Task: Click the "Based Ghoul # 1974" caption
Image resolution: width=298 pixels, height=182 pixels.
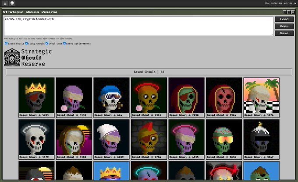Action: point(259,115)
